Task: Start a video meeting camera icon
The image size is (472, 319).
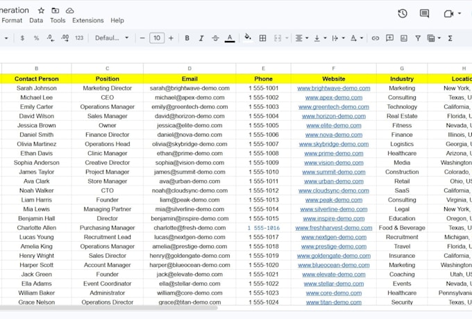Action: (448, 14)
